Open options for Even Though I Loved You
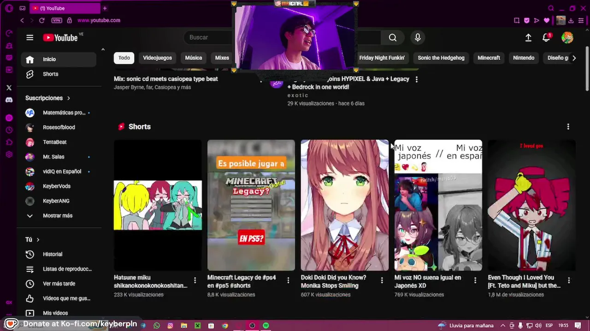Viewport: 590px width, 331px height. coord(569,280)
